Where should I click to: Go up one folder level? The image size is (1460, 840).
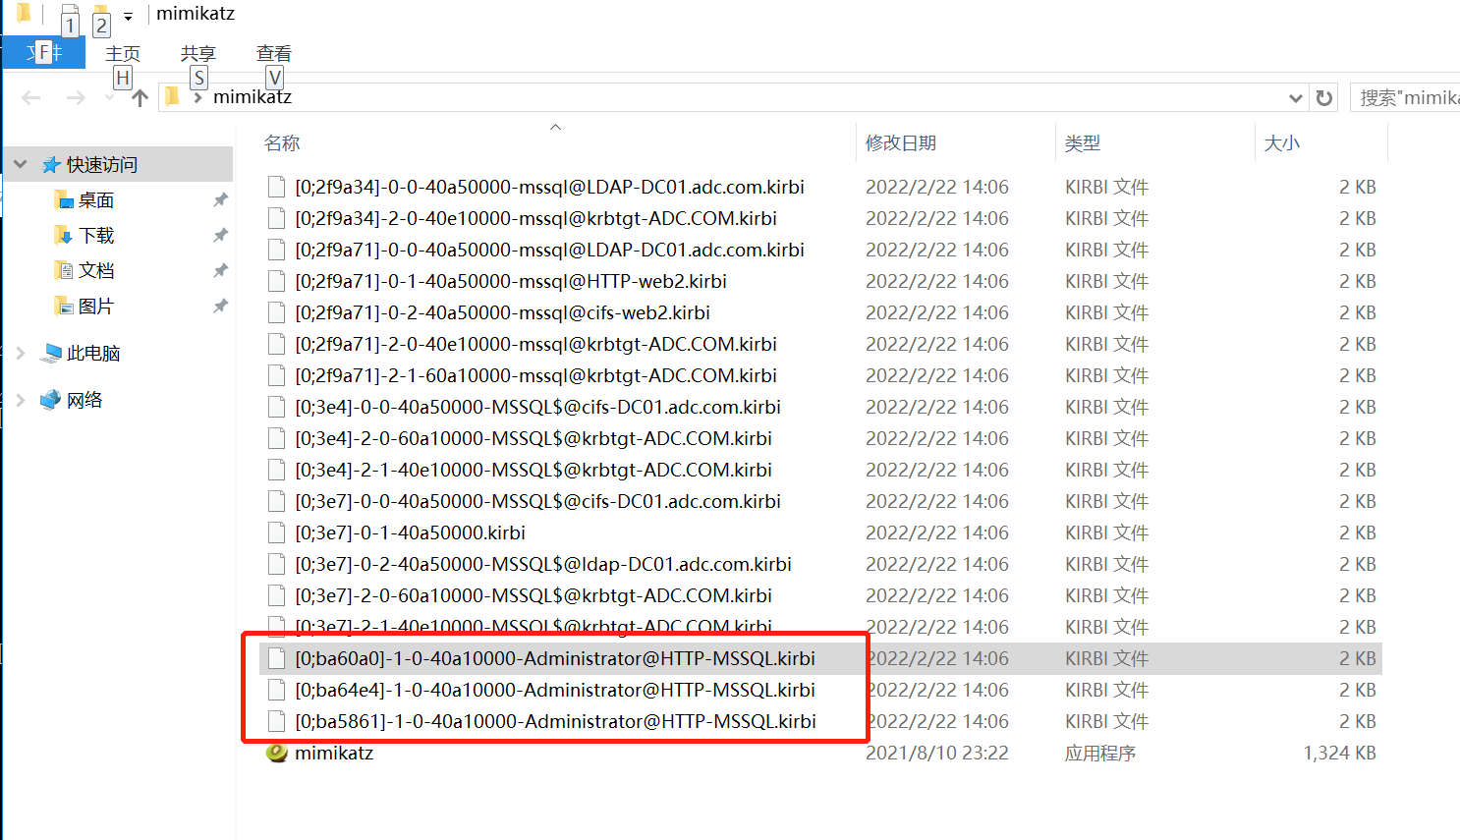tap(140, 97)
